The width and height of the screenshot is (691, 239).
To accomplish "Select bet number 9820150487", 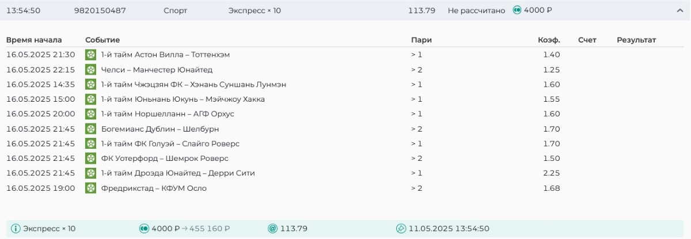I will coord(100,10).
